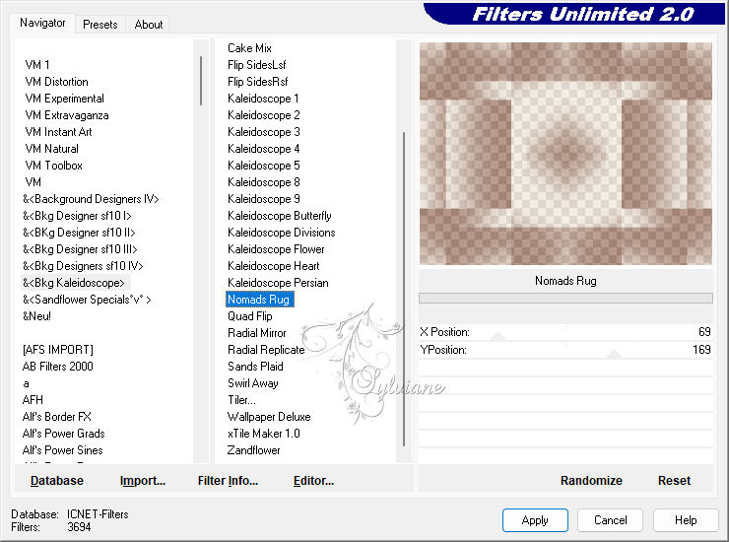Select &<Bkg Kaleidoscope> category
The width and height of the screenshot is (729, 542).
point(74,283)
